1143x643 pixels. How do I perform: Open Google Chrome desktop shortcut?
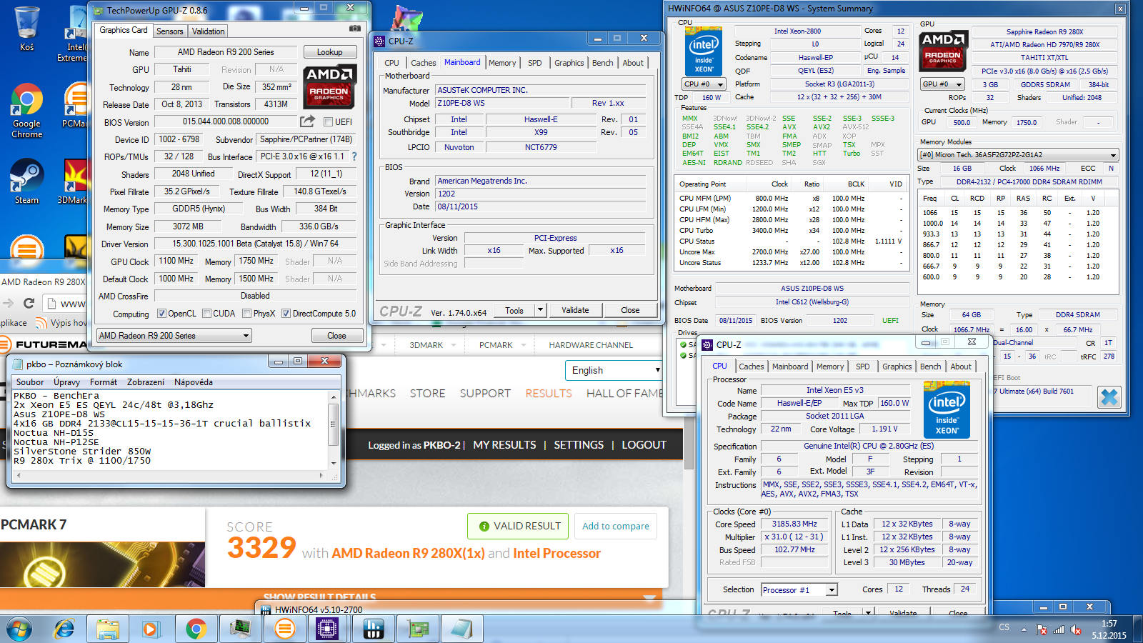[27, 111]
